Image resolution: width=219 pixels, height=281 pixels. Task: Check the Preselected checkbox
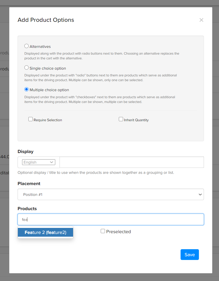point(103,231)
